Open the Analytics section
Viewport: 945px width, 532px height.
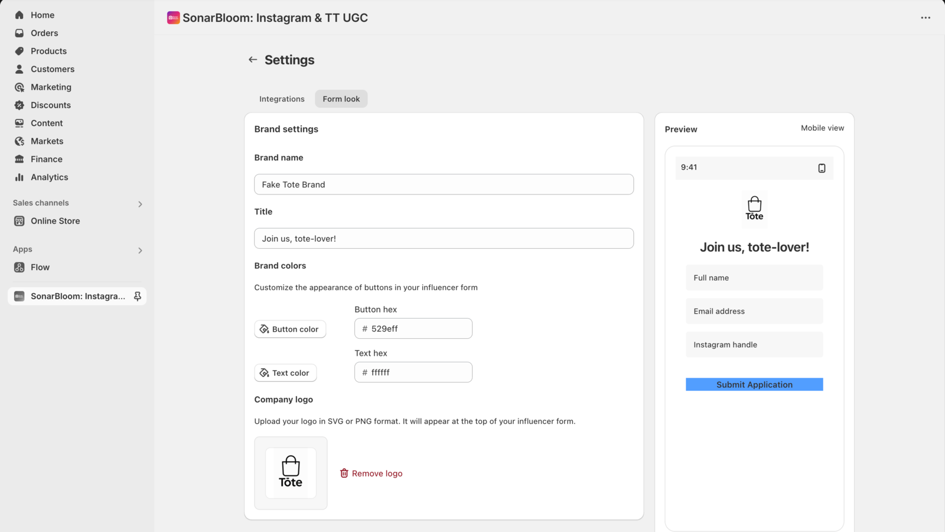pos(49,177)
